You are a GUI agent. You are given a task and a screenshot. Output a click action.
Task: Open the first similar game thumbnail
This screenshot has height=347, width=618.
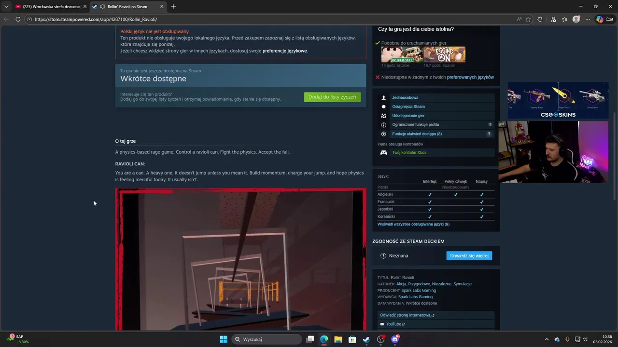402,54
